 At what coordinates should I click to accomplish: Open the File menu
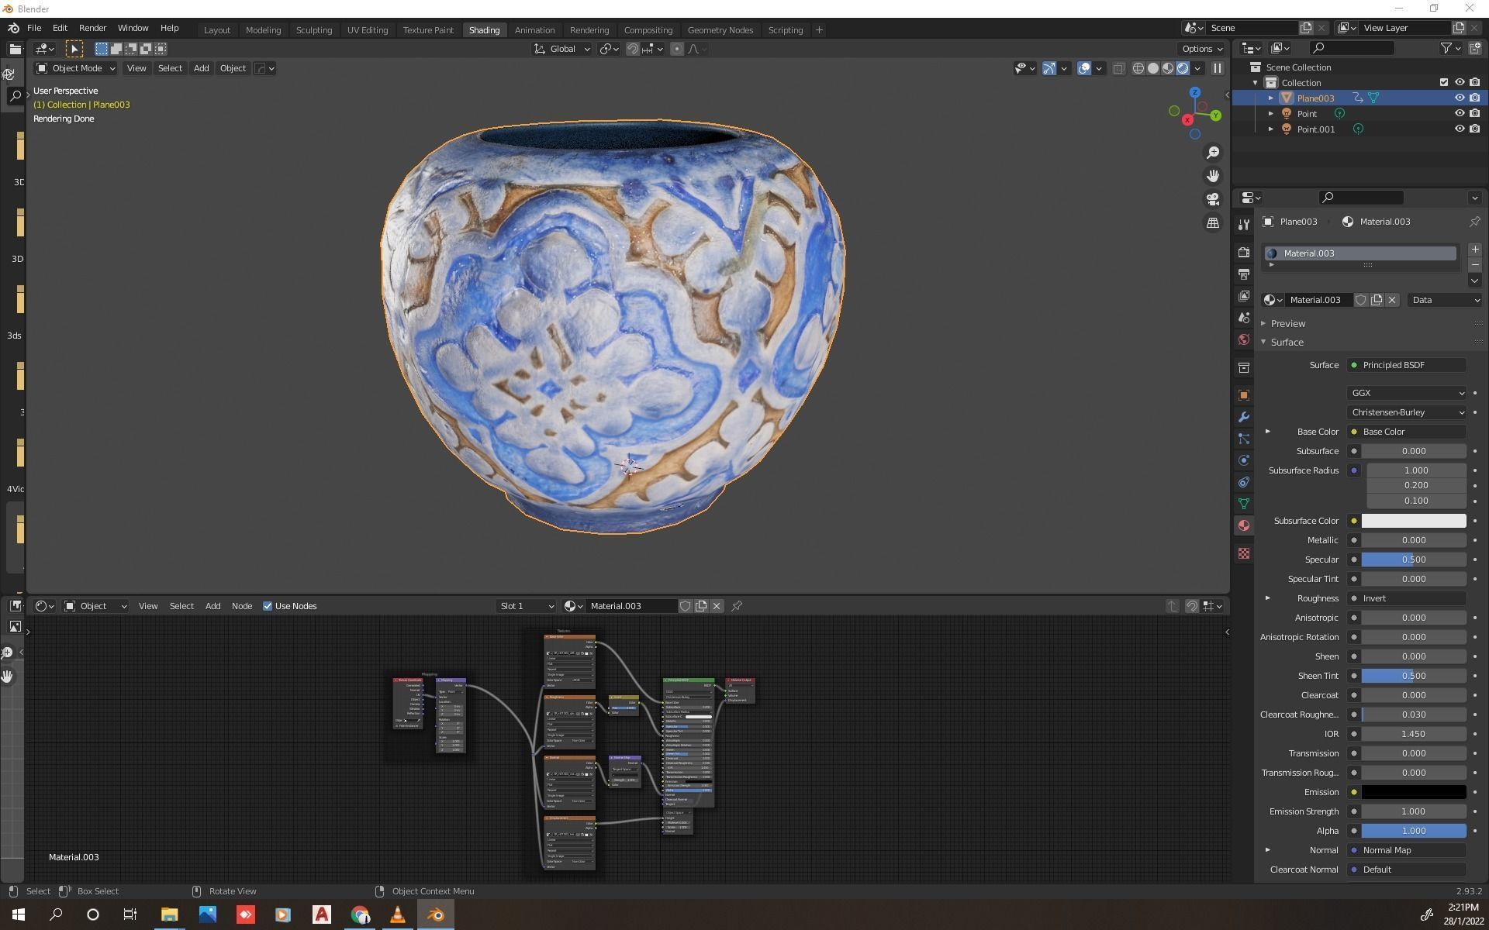pyautogui.click(x=34, y=28)
